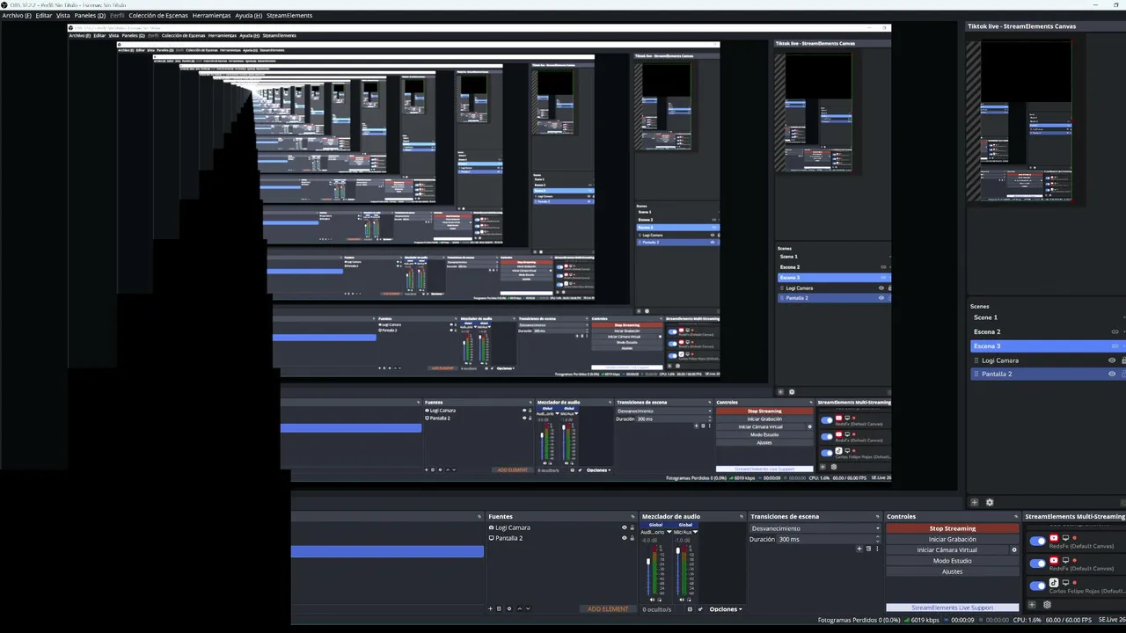
Task: Toggle Logi Camara visibility in Fuentes dock
Action: tap(624, 527)
